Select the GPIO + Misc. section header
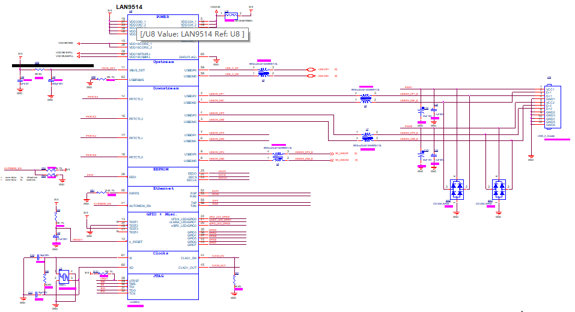 pyautogui.click(x=162, y=214)
